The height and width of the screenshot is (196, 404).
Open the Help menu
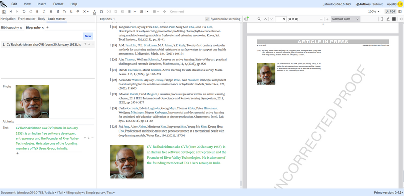(x=74, y=4)
